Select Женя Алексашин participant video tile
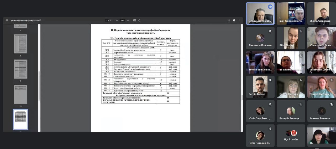The width and height of the screenshot is (336, 149). pos(322,14)
